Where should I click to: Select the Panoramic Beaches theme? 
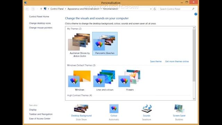(x=105, y=44)
